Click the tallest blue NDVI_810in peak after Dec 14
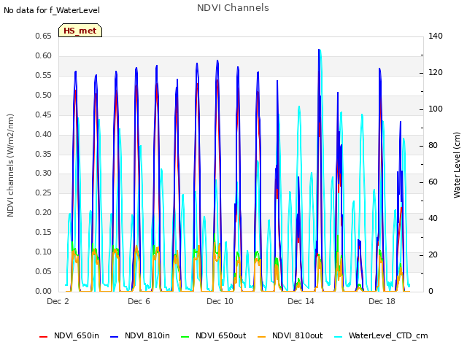Screen dimensions: 467x350 coord(319,50)
